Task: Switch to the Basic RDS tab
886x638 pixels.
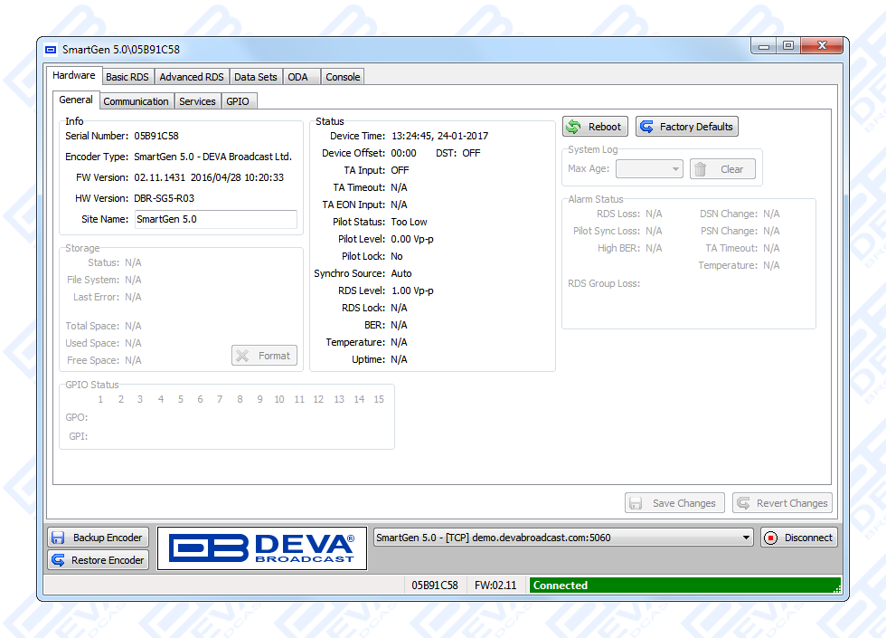Action: [x=127, y=77]
